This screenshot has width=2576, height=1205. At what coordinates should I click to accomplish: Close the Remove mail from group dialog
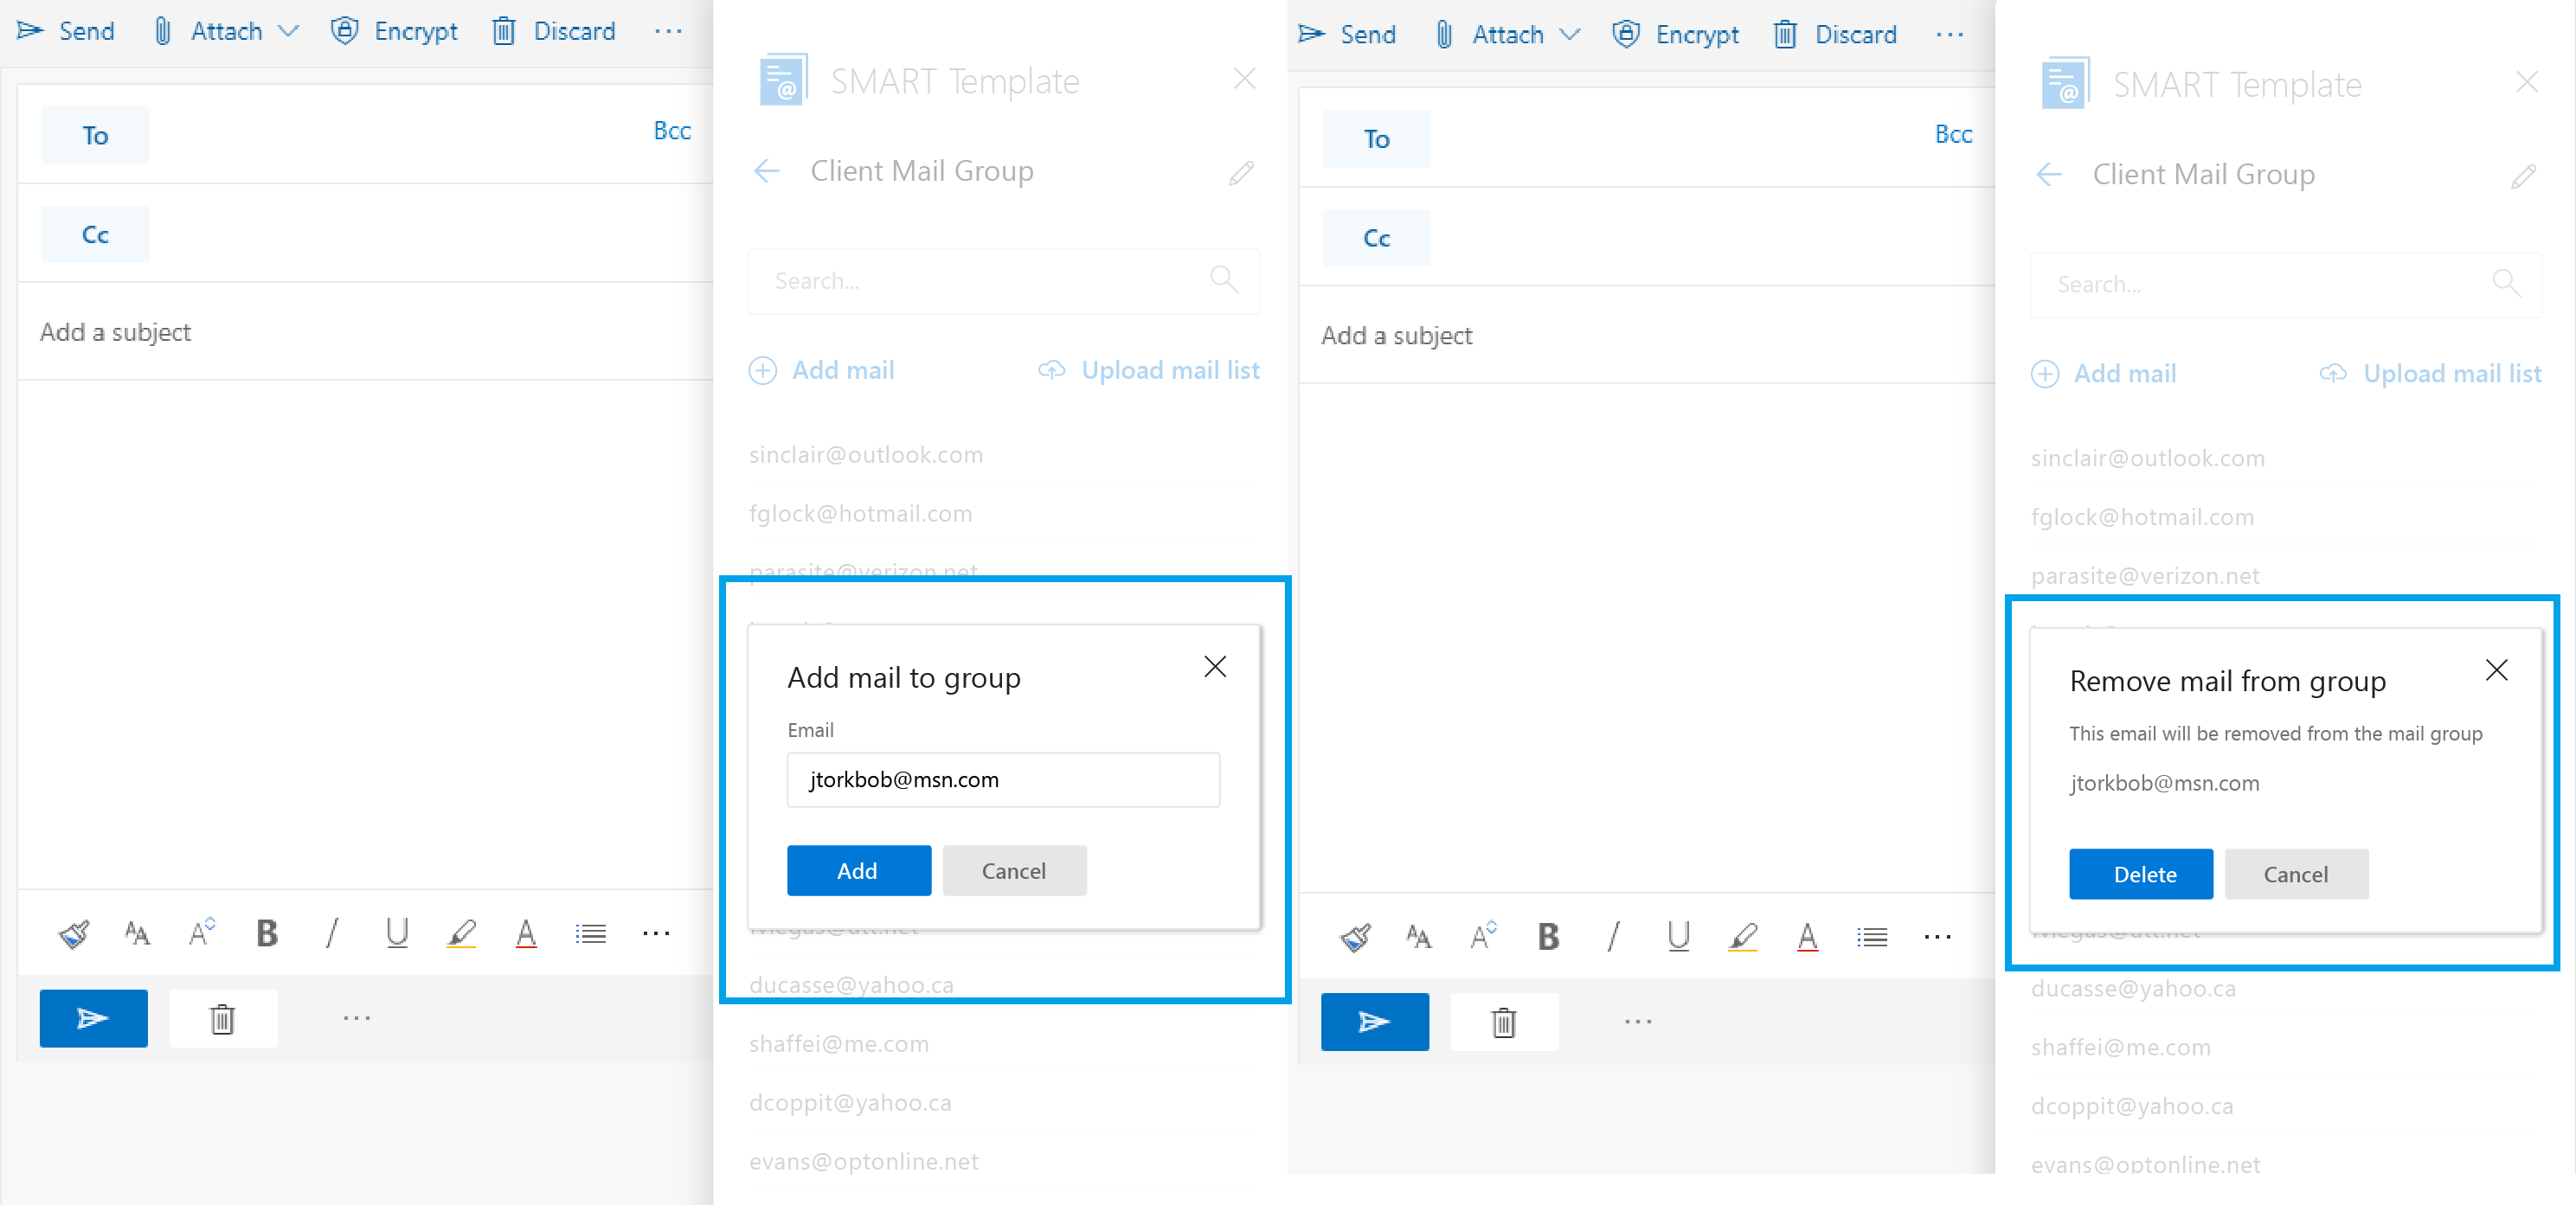tap(2497, 669)
